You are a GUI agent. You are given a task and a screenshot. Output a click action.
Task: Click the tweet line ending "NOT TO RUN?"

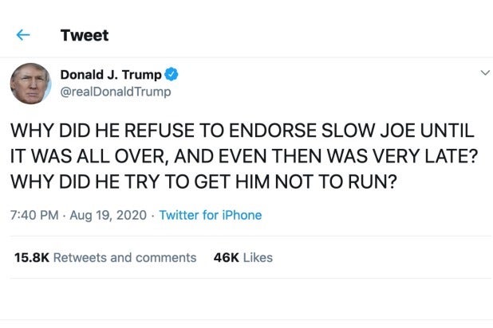click(x=203, y=180)
